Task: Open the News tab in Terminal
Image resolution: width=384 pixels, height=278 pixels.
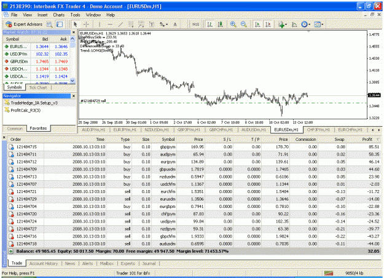Action: coord(70,263)
